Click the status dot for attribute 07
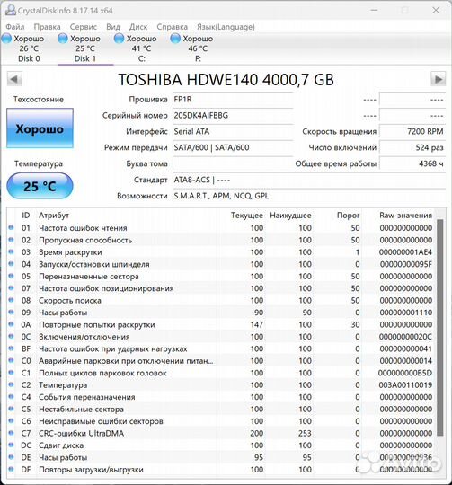The image size is (452, 485). click(x=11, y=288)
